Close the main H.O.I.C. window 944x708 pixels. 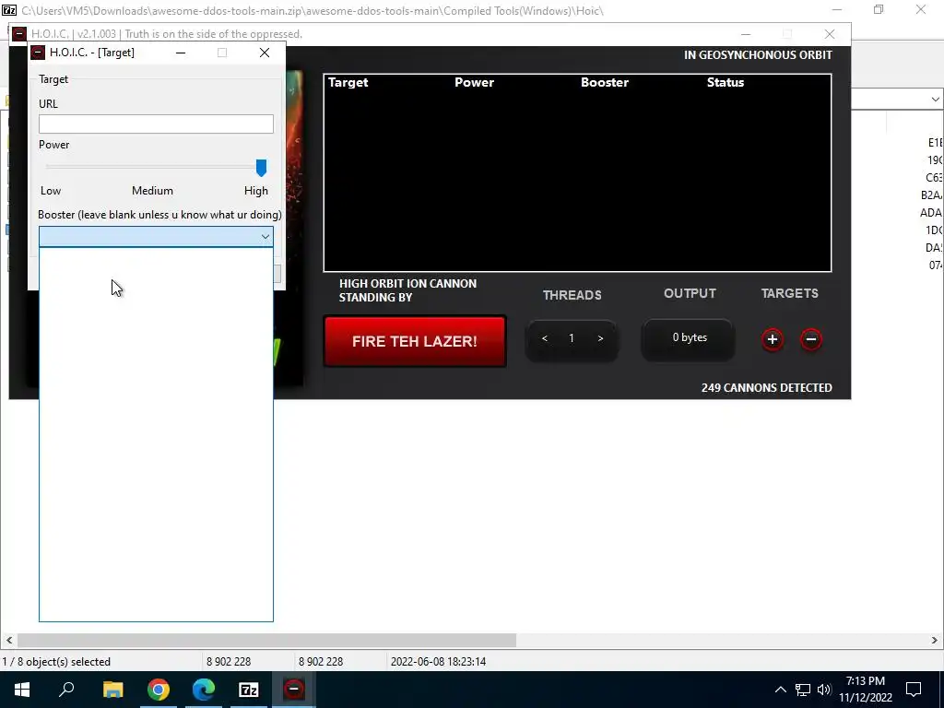click(830, 34)
